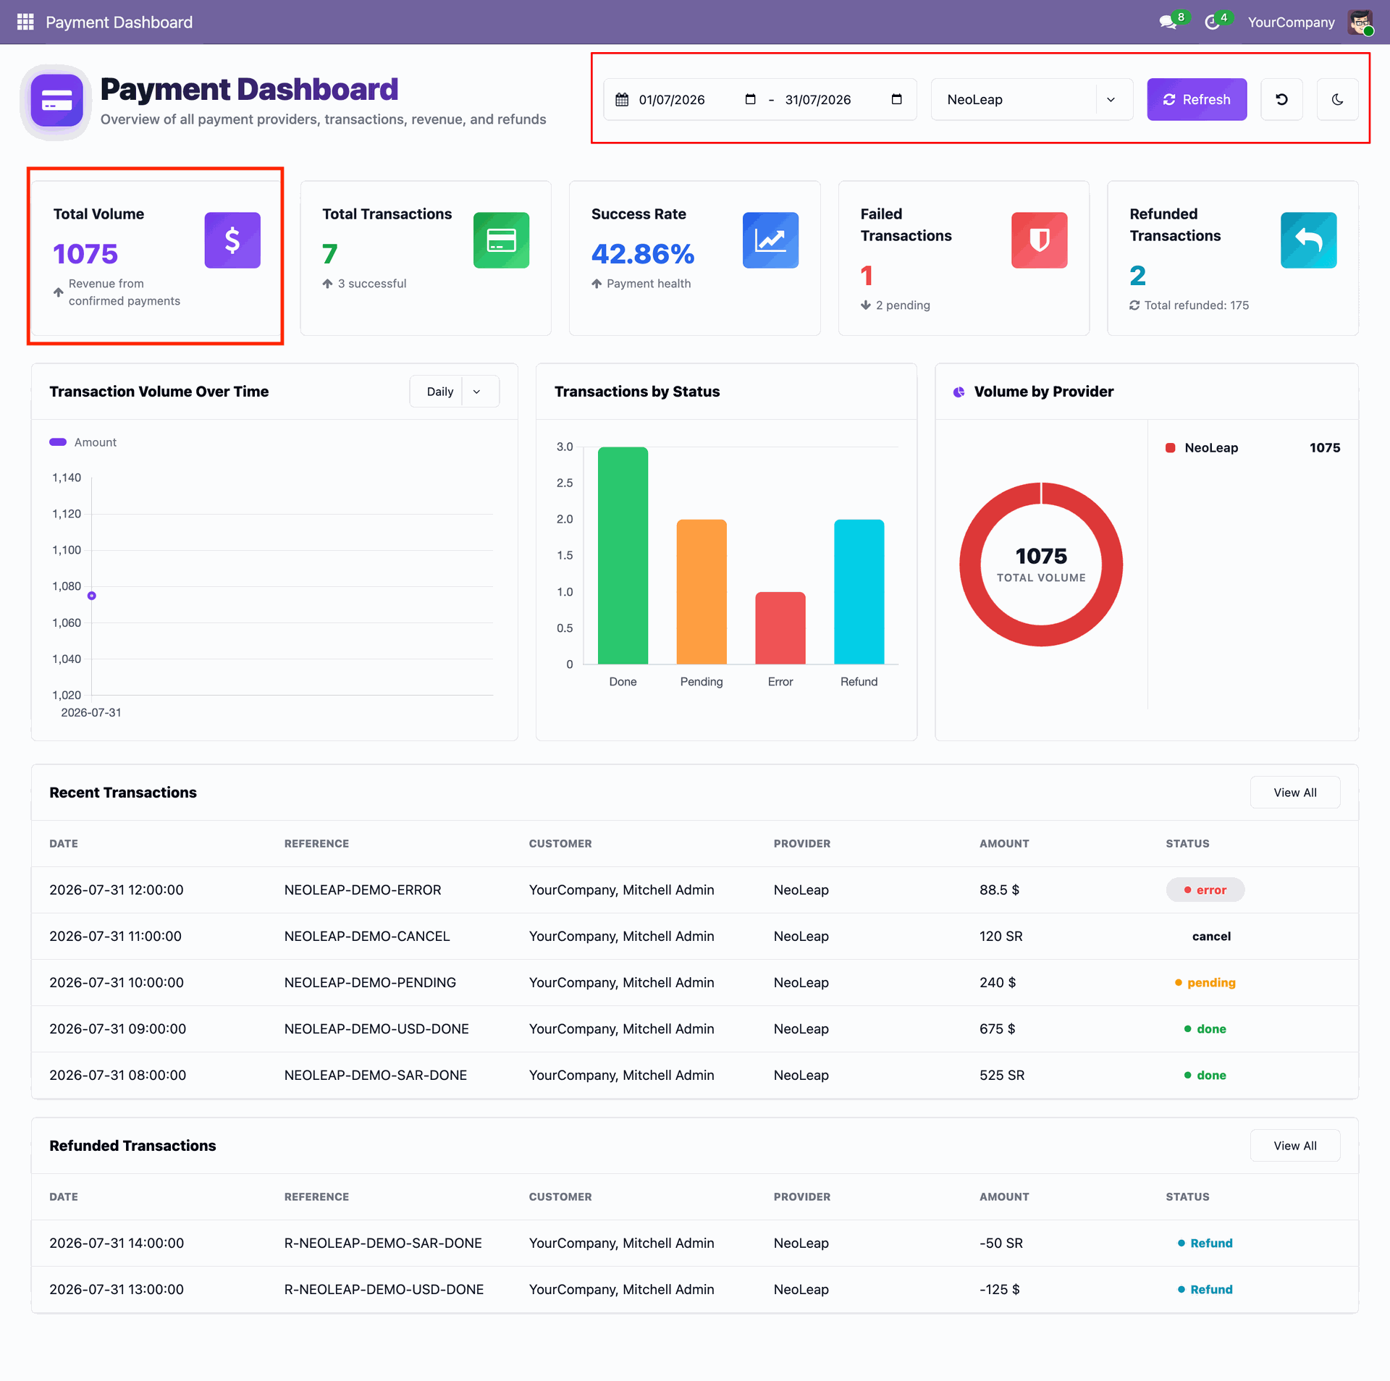Viewport: 1390px width, 1381px height.
Task: Click Payment Dashboard in navbar
Action: click(119, 22)
